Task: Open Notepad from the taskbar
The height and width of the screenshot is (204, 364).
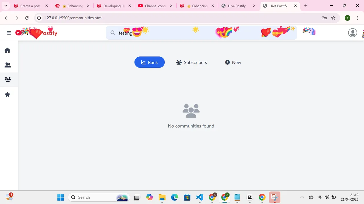Action: tap(237, 197)
